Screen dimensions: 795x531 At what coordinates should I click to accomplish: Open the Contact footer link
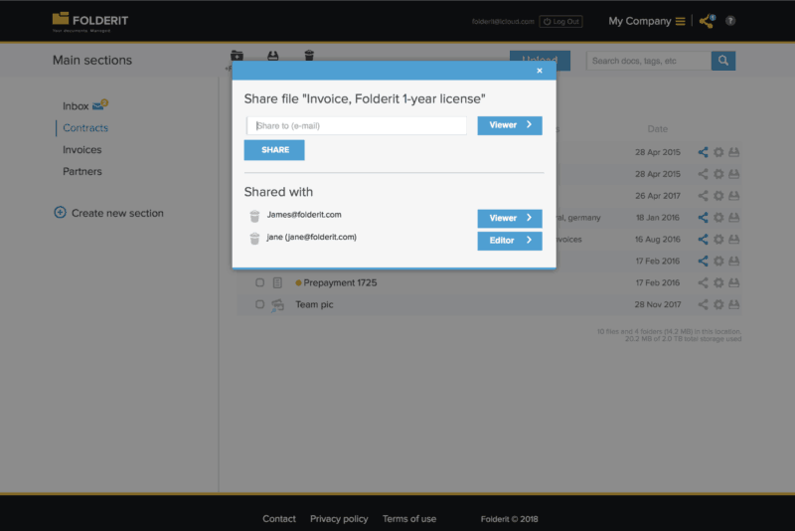(x=279, y=519)
